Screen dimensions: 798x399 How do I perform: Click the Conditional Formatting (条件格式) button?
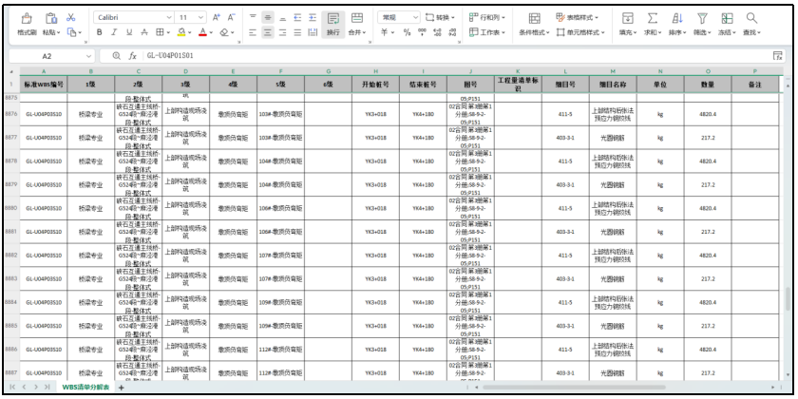coord(533,24)
